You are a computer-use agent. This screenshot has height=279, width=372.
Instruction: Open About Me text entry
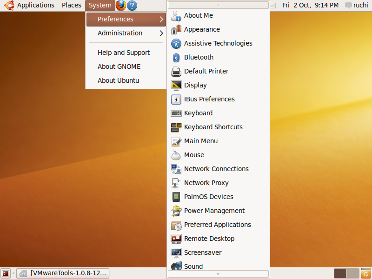pyautogui.click(x=199, y=16)
